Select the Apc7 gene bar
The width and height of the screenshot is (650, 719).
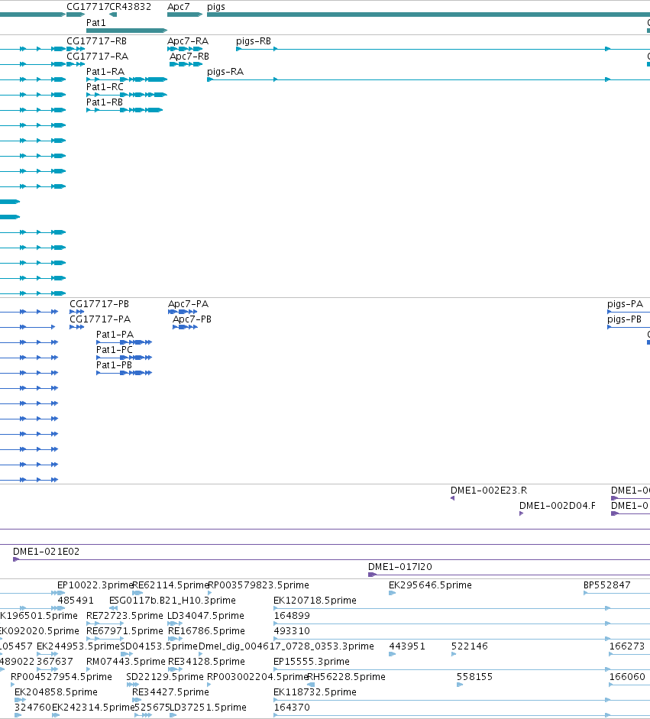pos(185,15)
